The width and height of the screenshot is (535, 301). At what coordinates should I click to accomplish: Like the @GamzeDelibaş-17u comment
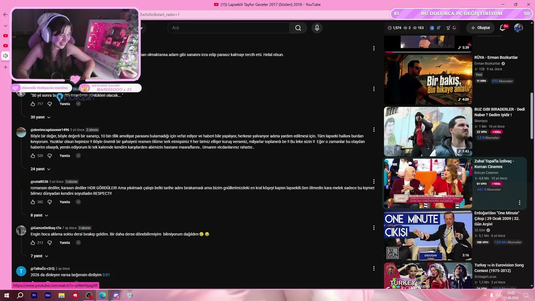point(33,242)
